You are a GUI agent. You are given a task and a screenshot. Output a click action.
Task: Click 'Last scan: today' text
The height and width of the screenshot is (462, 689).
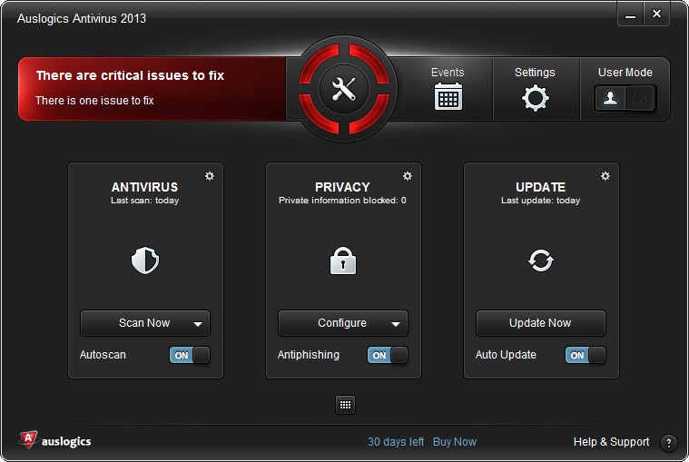coord(144,201)
